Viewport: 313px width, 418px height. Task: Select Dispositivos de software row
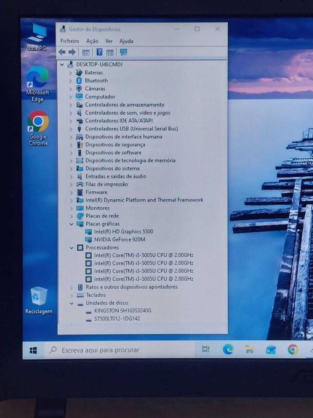(x=113, y=153)
